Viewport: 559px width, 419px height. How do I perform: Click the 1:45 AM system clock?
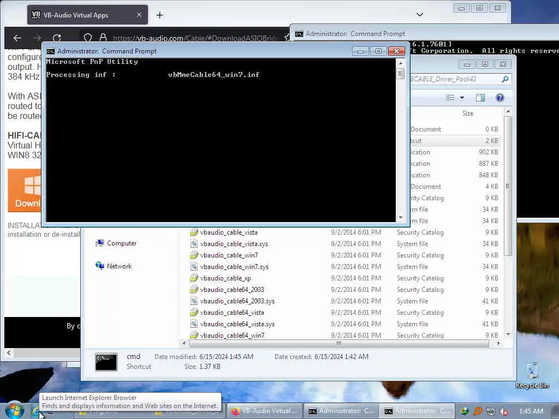click(x=531, y=411)
